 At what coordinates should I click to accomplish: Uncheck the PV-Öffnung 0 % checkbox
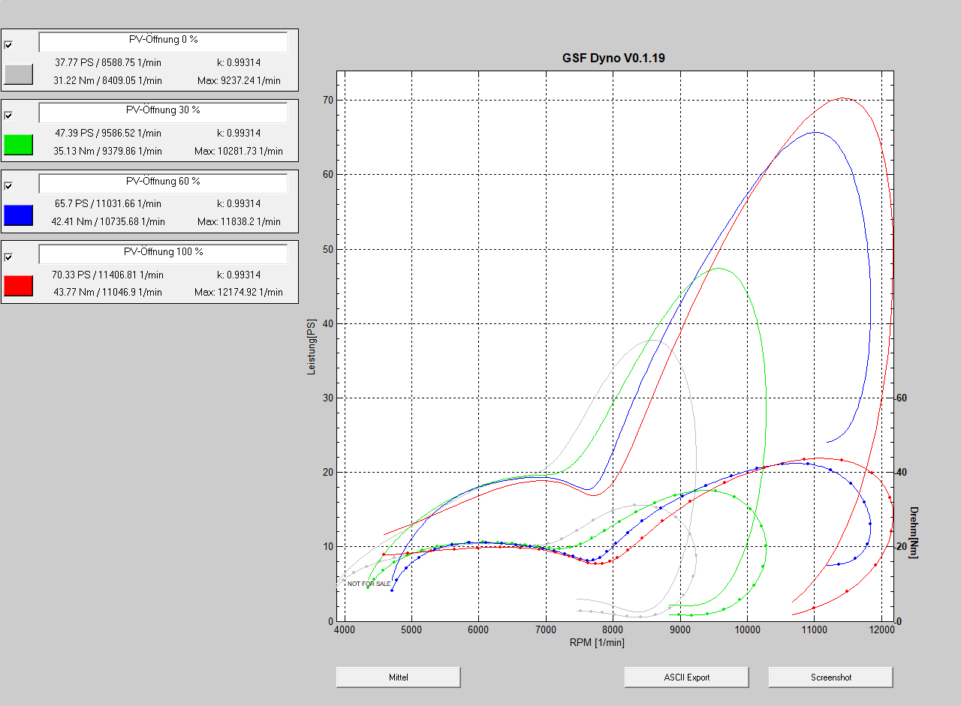coord(9,44)
